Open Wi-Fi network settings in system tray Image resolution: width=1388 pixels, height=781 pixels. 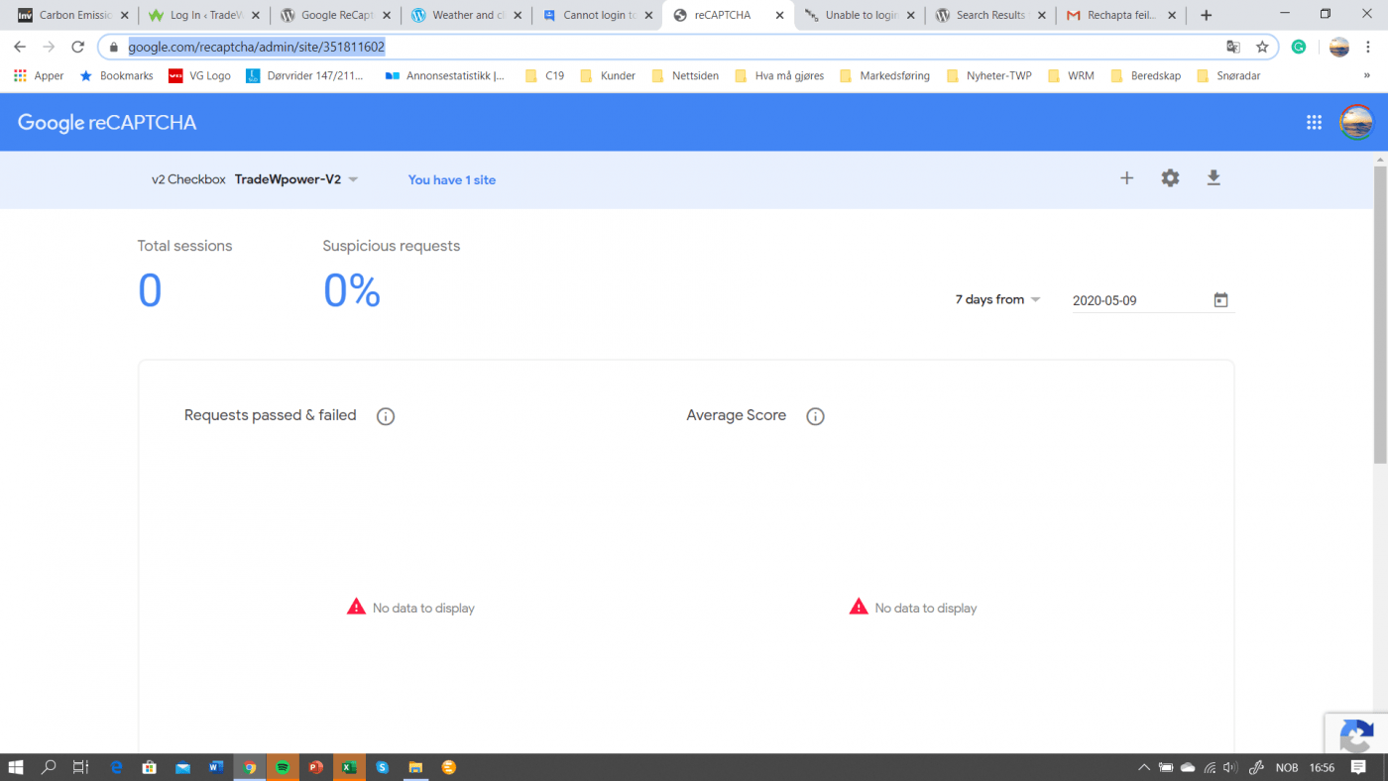click(1210, 767)
